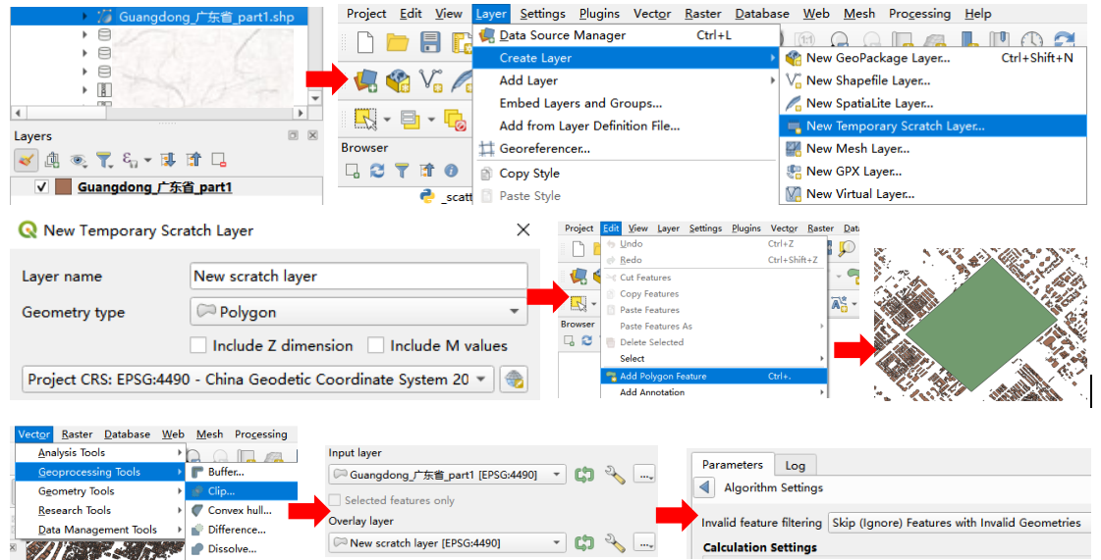
Task: Click the Browser panel filter funnel icon
Action: pyautogui.click(x=402, y=171)
